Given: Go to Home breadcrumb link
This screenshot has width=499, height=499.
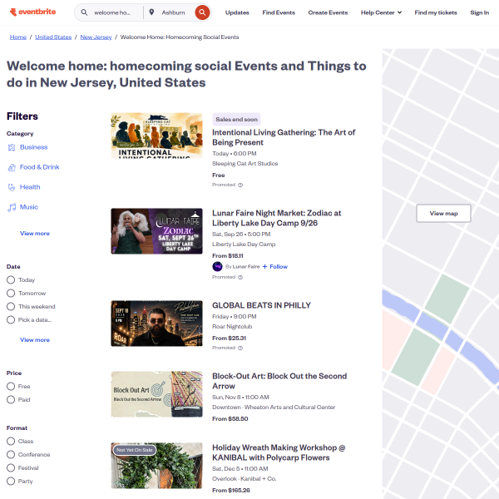Looking at the screenshot, I should (x=17, y=37).
